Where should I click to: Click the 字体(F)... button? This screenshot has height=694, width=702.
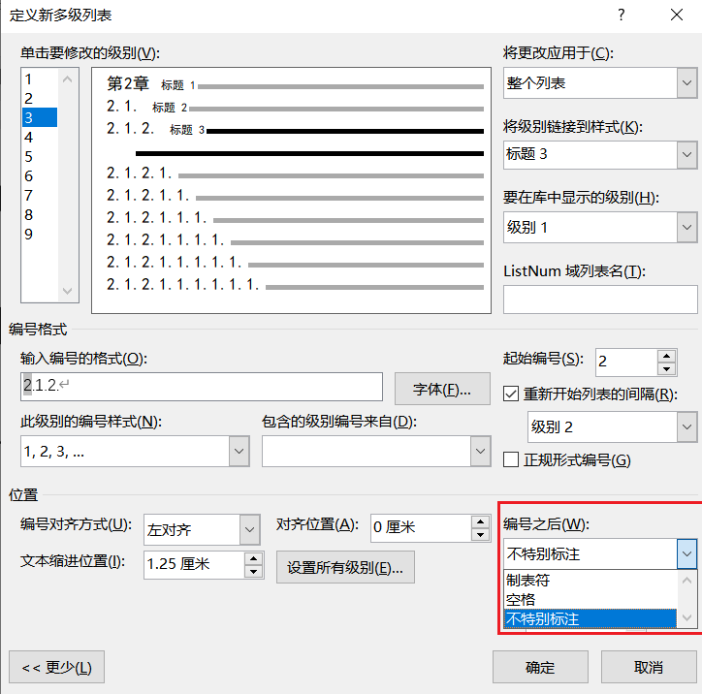pos(442,389)
